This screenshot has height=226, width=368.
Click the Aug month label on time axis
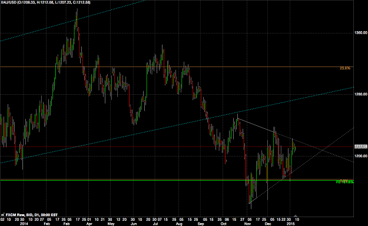point(179,224)
